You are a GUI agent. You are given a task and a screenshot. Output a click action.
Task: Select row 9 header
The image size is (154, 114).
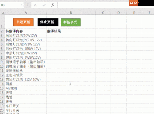[2, 62]
